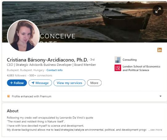Click the orange LinkedIn Premium badge icon
This screenshot has width=167, height=140.
[x=160, y=50]
